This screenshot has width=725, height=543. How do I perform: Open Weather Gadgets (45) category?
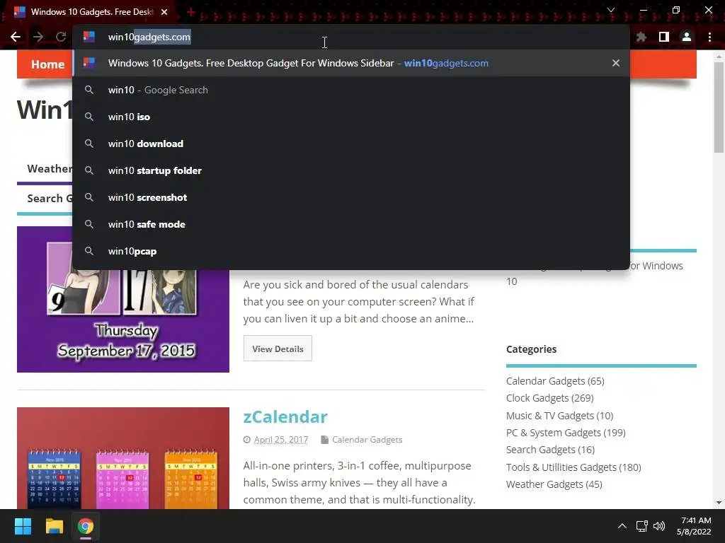554,484
